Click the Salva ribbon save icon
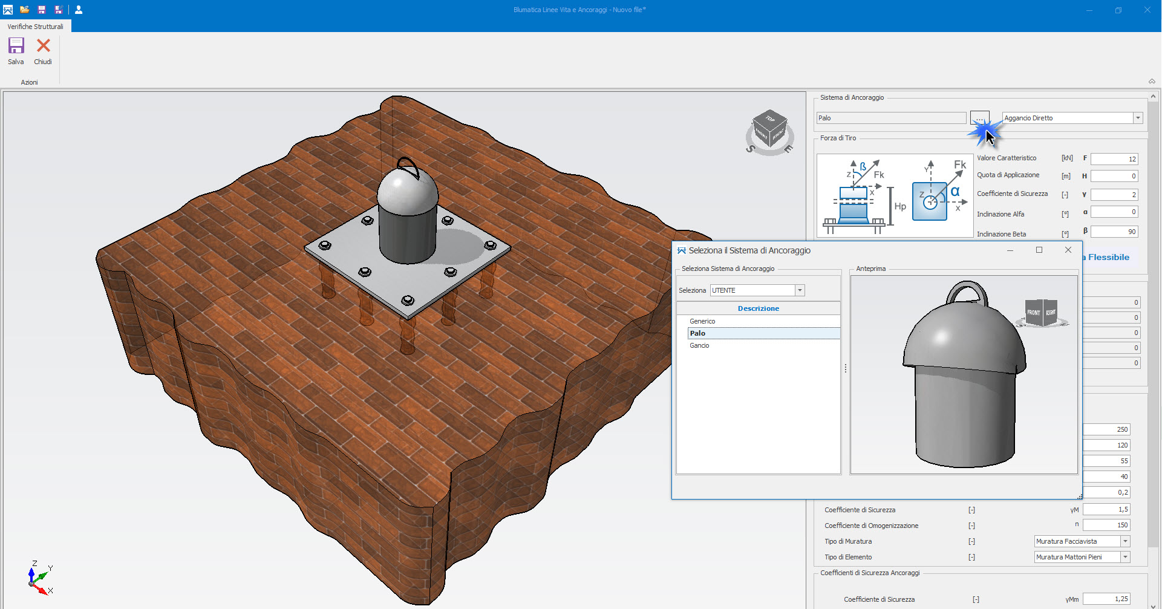1162x609 pixels. (16, 47)
